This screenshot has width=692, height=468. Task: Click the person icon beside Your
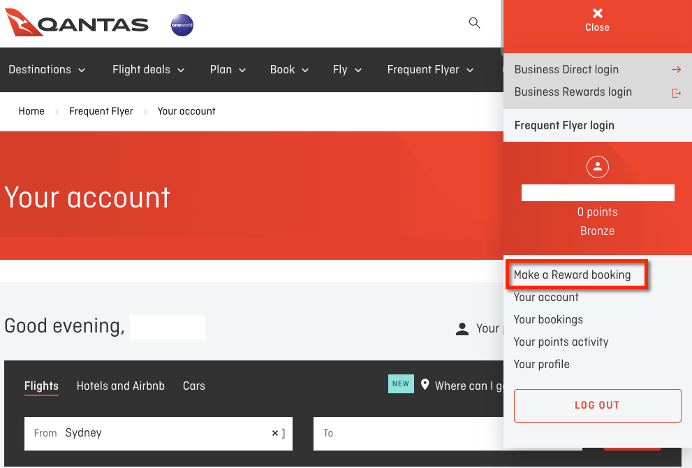coord(462,329)
